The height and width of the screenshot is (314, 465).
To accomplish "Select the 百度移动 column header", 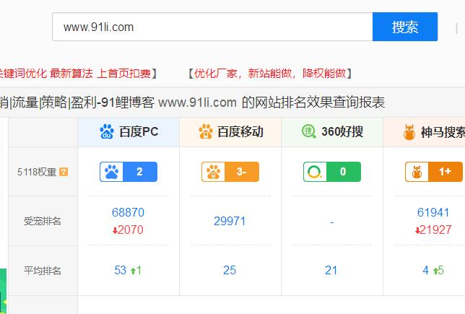I will pyautogui.click(x=230, y=132).
